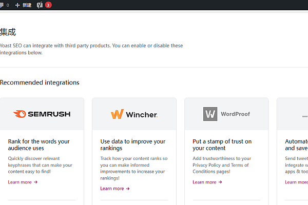Open Learn more link under Wincher card
This screenshot has height=205, width=308.
[x=115, y=189]
